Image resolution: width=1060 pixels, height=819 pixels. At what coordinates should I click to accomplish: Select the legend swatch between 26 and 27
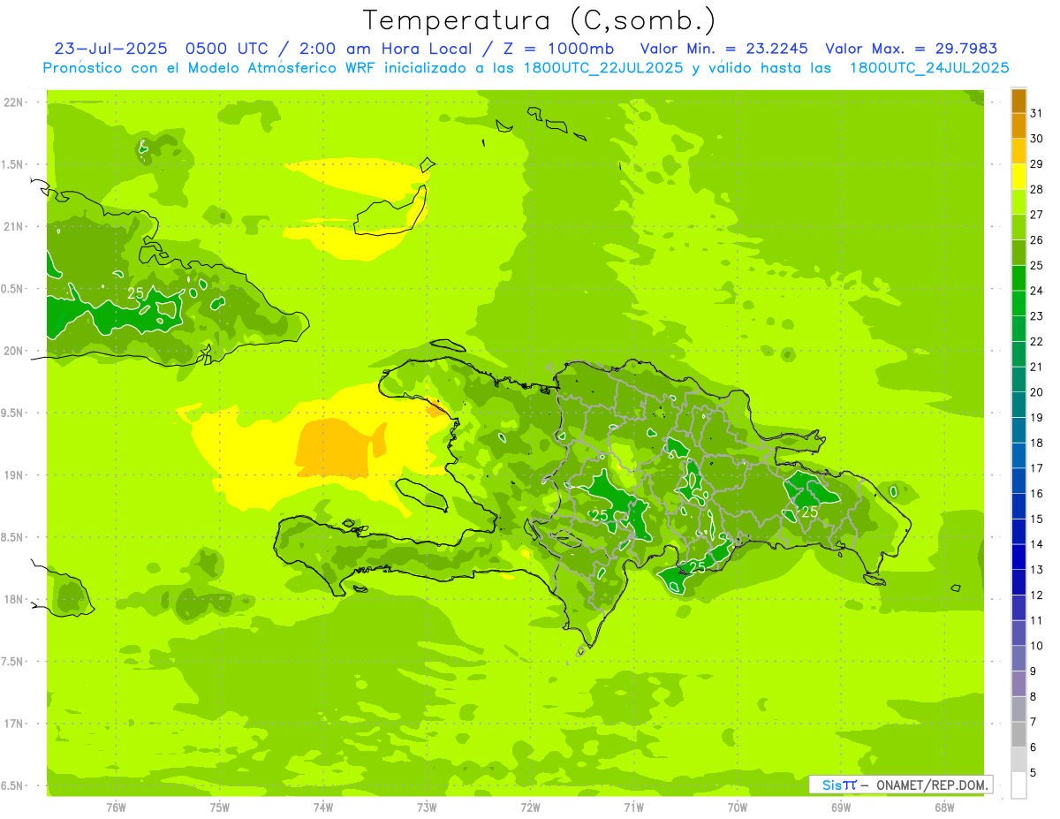click(1018, 227)
